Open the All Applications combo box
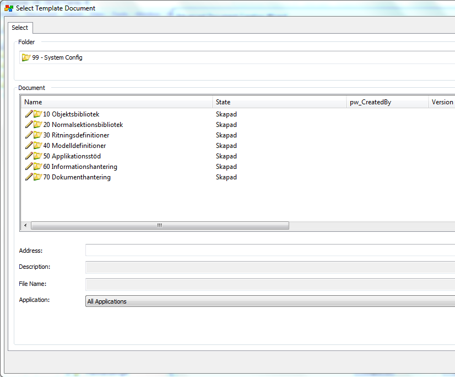 point(270,301)
